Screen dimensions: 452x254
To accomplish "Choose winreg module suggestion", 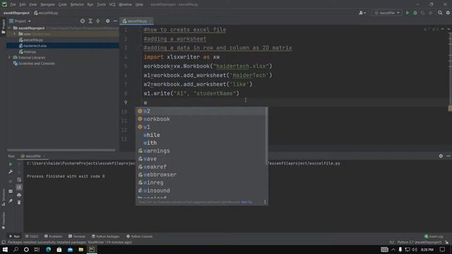I will [x=201, y=183].
